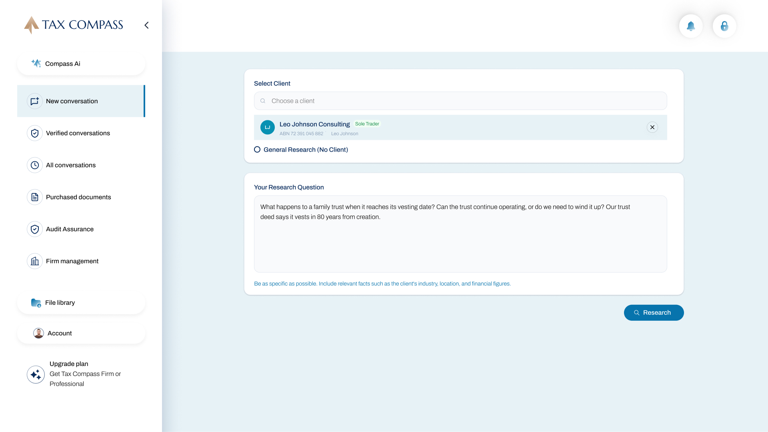Click the New conversation chat icon
The image size is (768, 432).
pyautogui.click(x=35, y=101)
